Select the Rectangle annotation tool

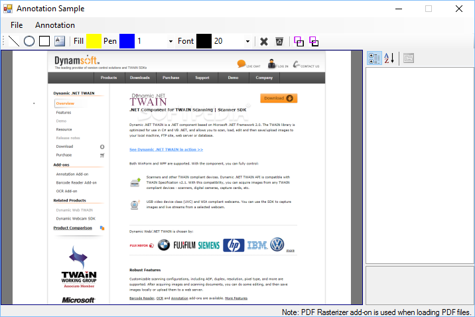point(44,41)
